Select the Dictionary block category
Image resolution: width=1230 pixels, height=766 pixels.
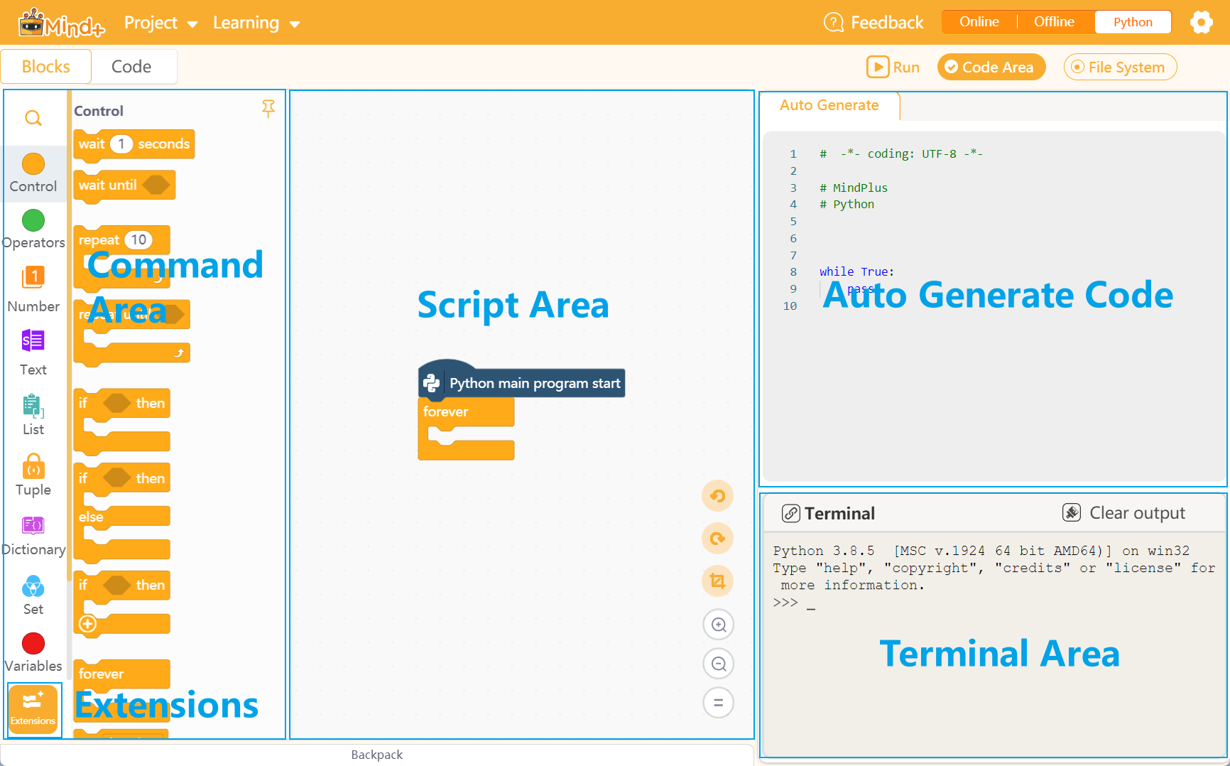coord(33,532)
